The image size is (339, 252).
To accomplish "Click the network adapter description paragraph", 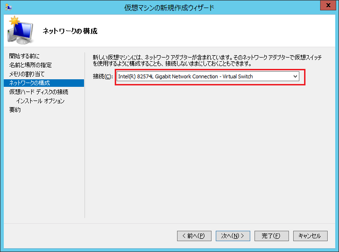I will tap(207, 60).
